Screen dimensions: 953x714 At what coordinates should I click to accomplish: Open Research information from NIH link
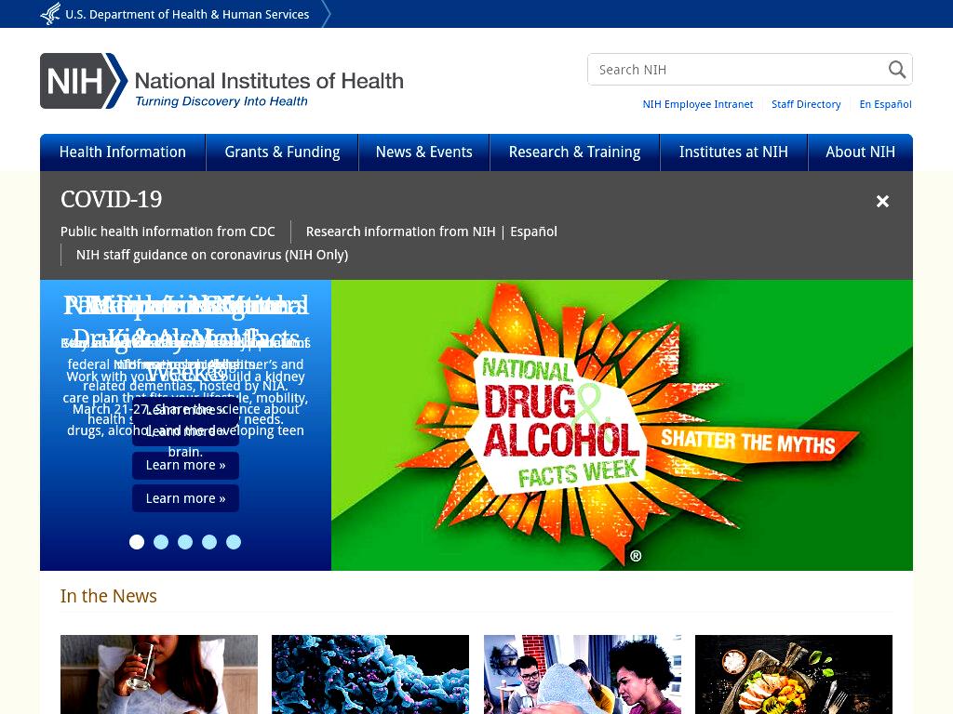pyautogui.click(x=400, y=231)
